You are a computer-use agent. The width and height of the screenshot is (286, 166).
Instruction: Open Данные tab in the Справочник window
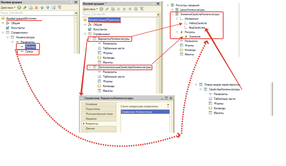(98, 128)
